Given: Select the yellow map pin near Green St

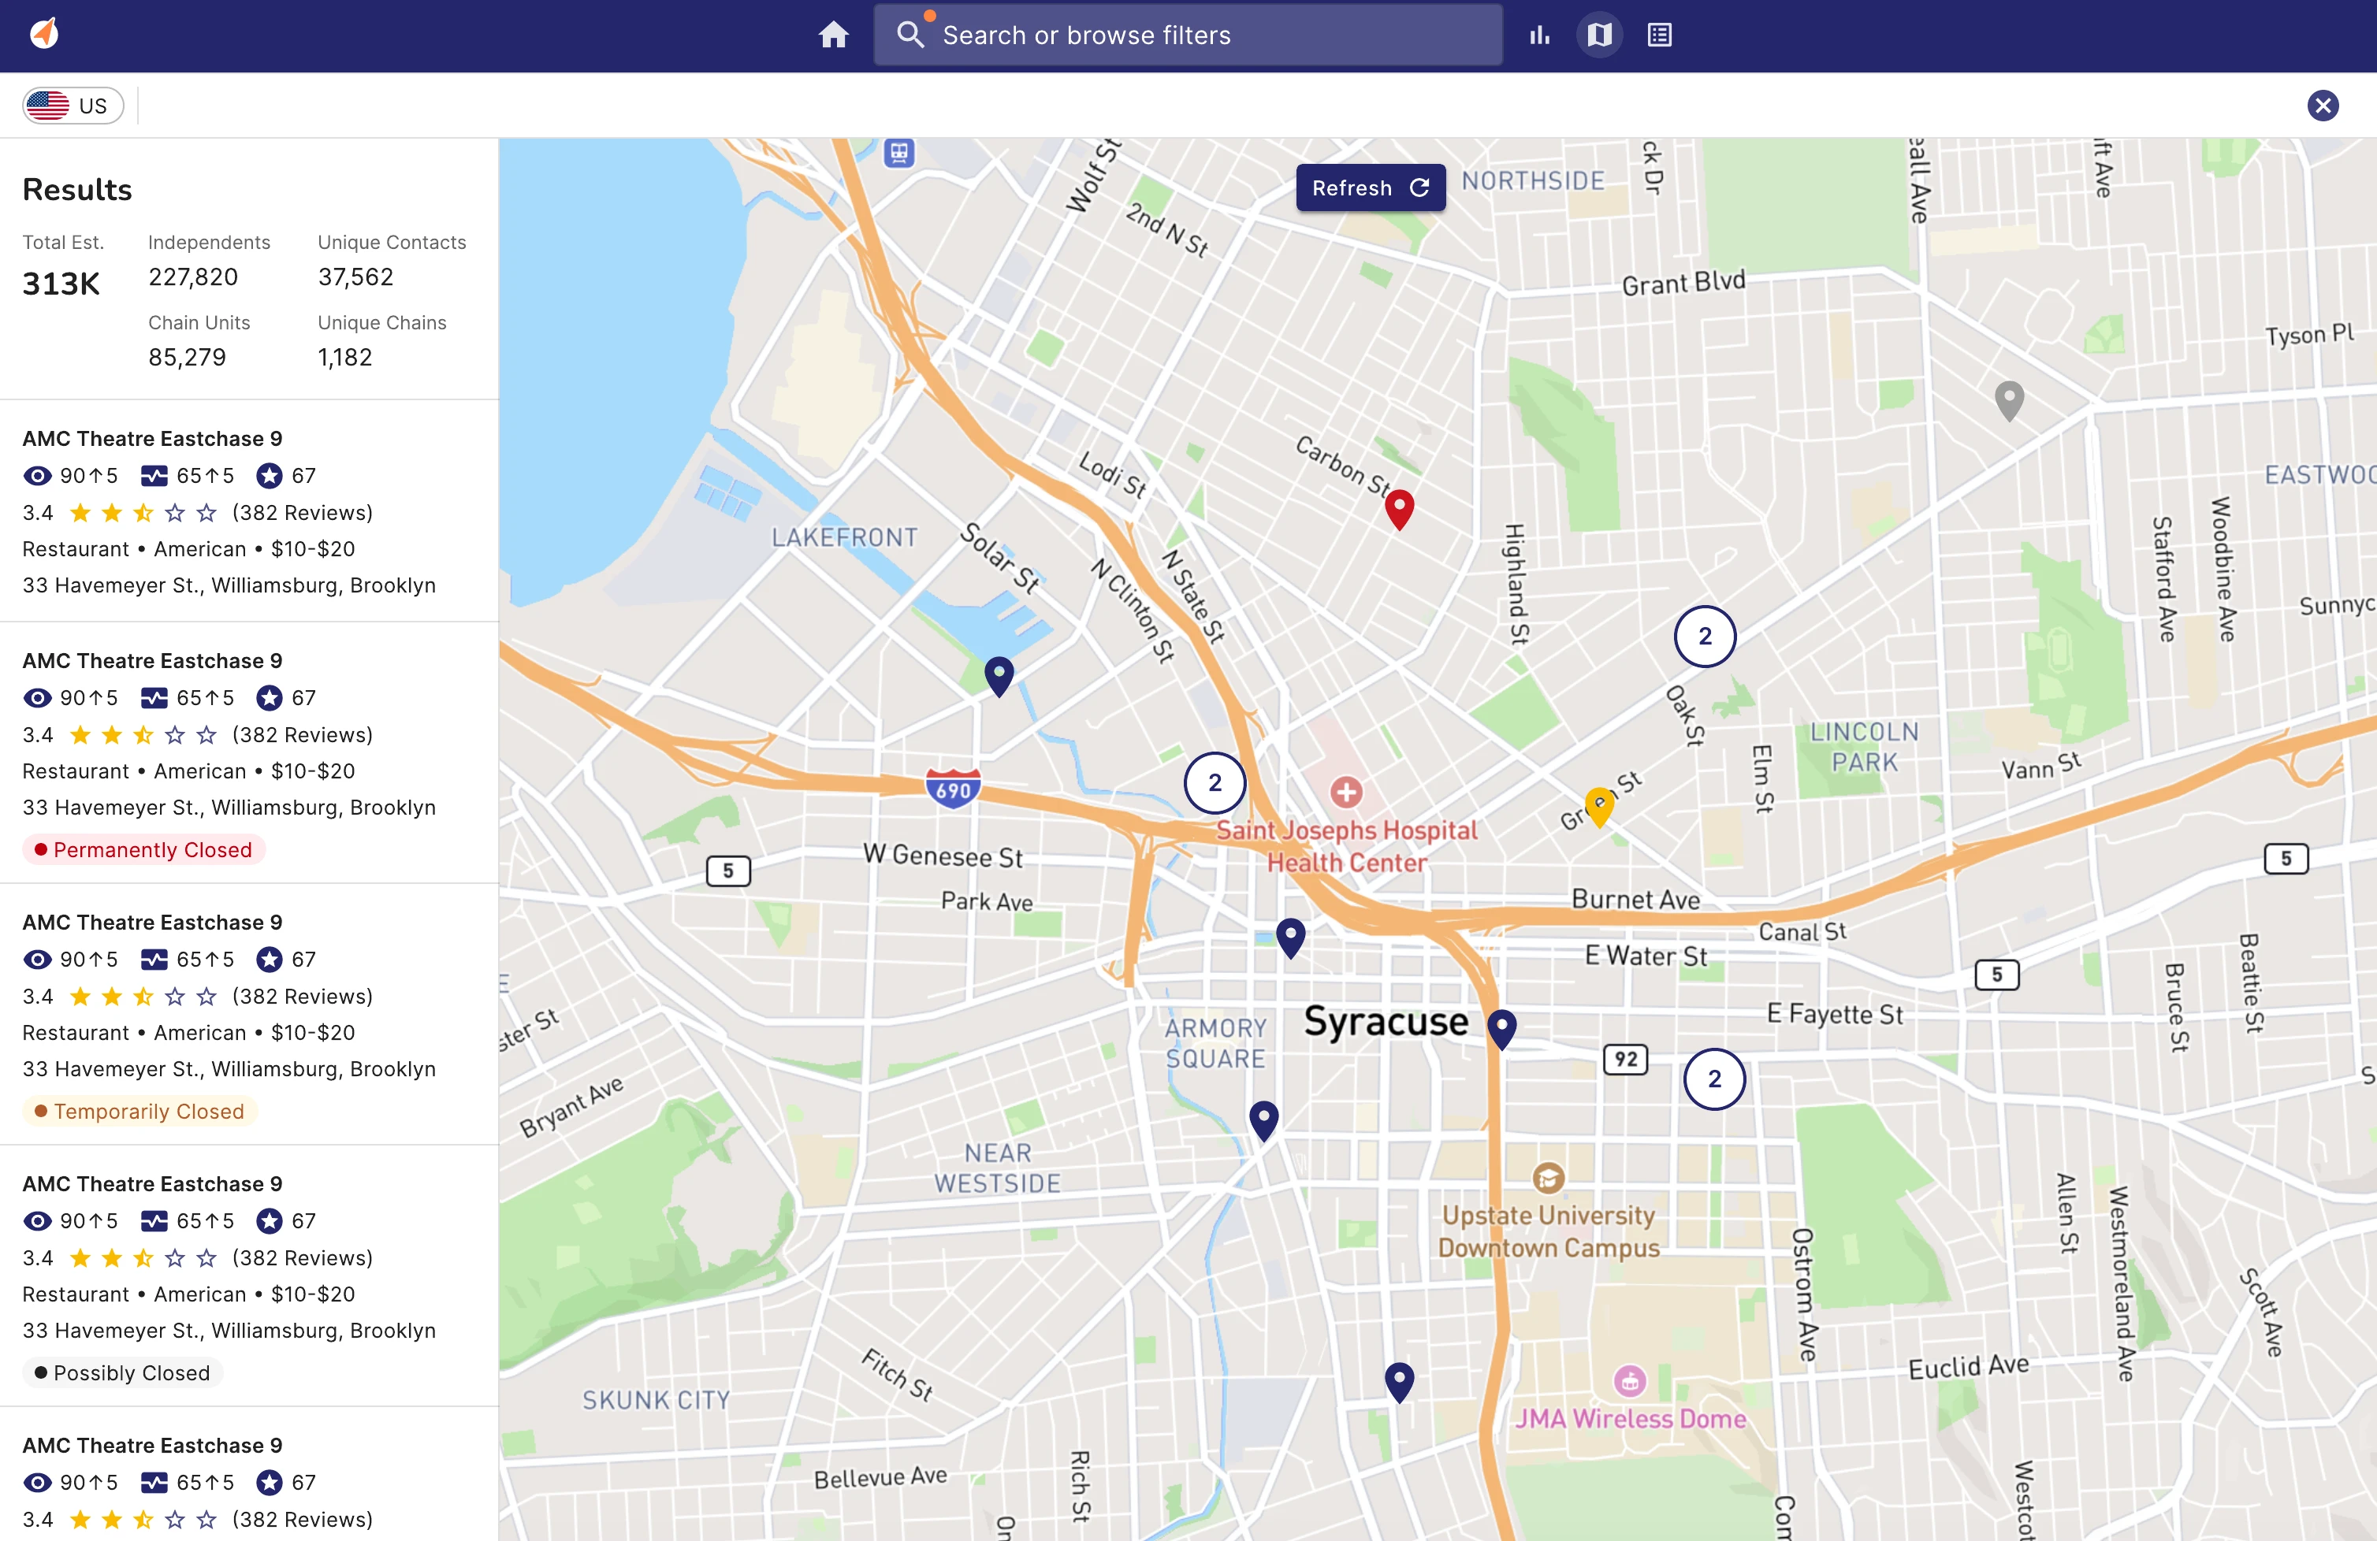Looking at the screenshot, I should (x=1599, y=807).
